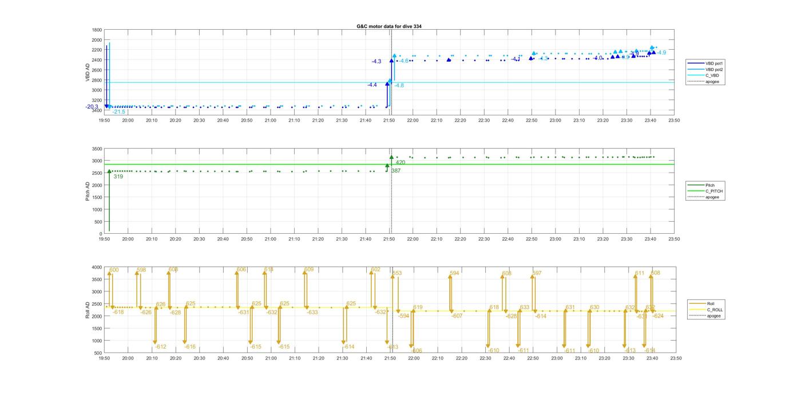Select the 'C_PITCH' legend entry
801x396 pixels.
[713, 191]
